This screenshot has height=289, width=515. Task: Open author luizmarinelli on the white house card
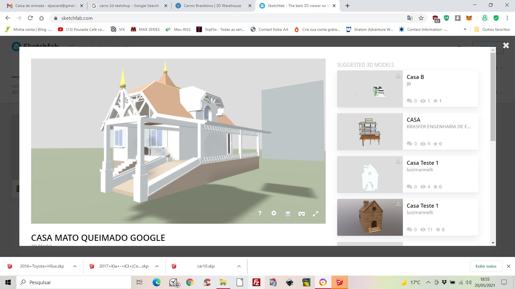(420, 170)
